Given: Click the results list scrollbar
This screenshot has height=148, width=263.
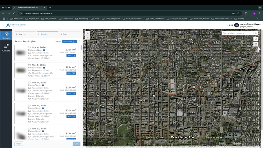Looking at the screenshot, I should coord(82,48).
